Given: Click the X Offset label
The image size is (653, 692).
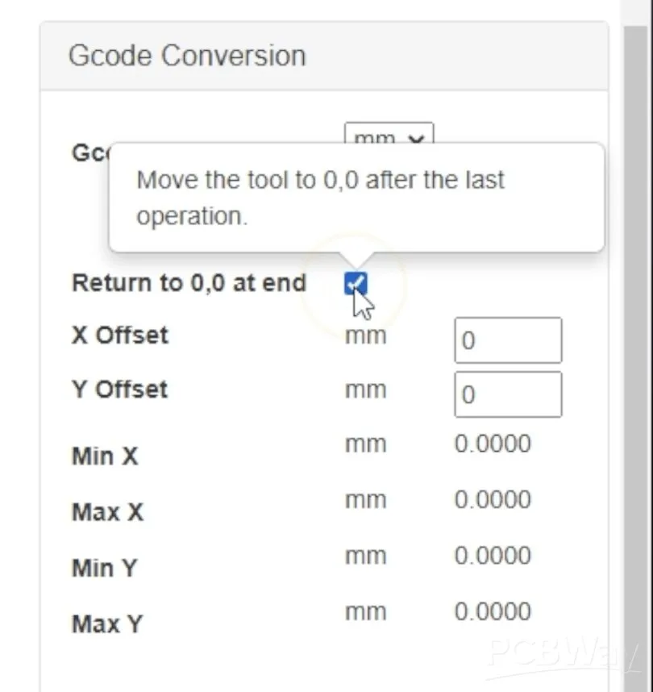Looking at the screenshot, I should pyautogui.click(x=120, y=336).
